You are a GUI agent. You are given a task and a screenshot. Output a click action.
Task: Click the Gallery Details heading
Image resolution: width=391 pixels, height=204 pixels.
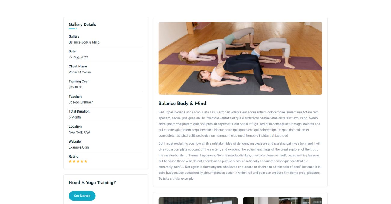tap(82, 24)
